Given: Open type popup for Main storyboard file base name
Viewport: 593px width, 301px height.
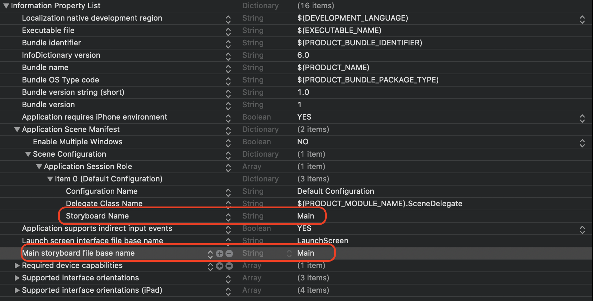Looking at the screenshot, I should pos(289,253).
